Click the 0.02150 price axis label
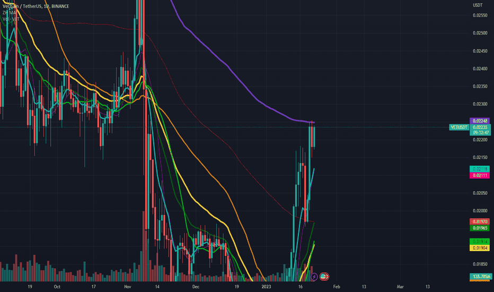The height and width of the screenshot is (292, 494). tap(480, 158)
